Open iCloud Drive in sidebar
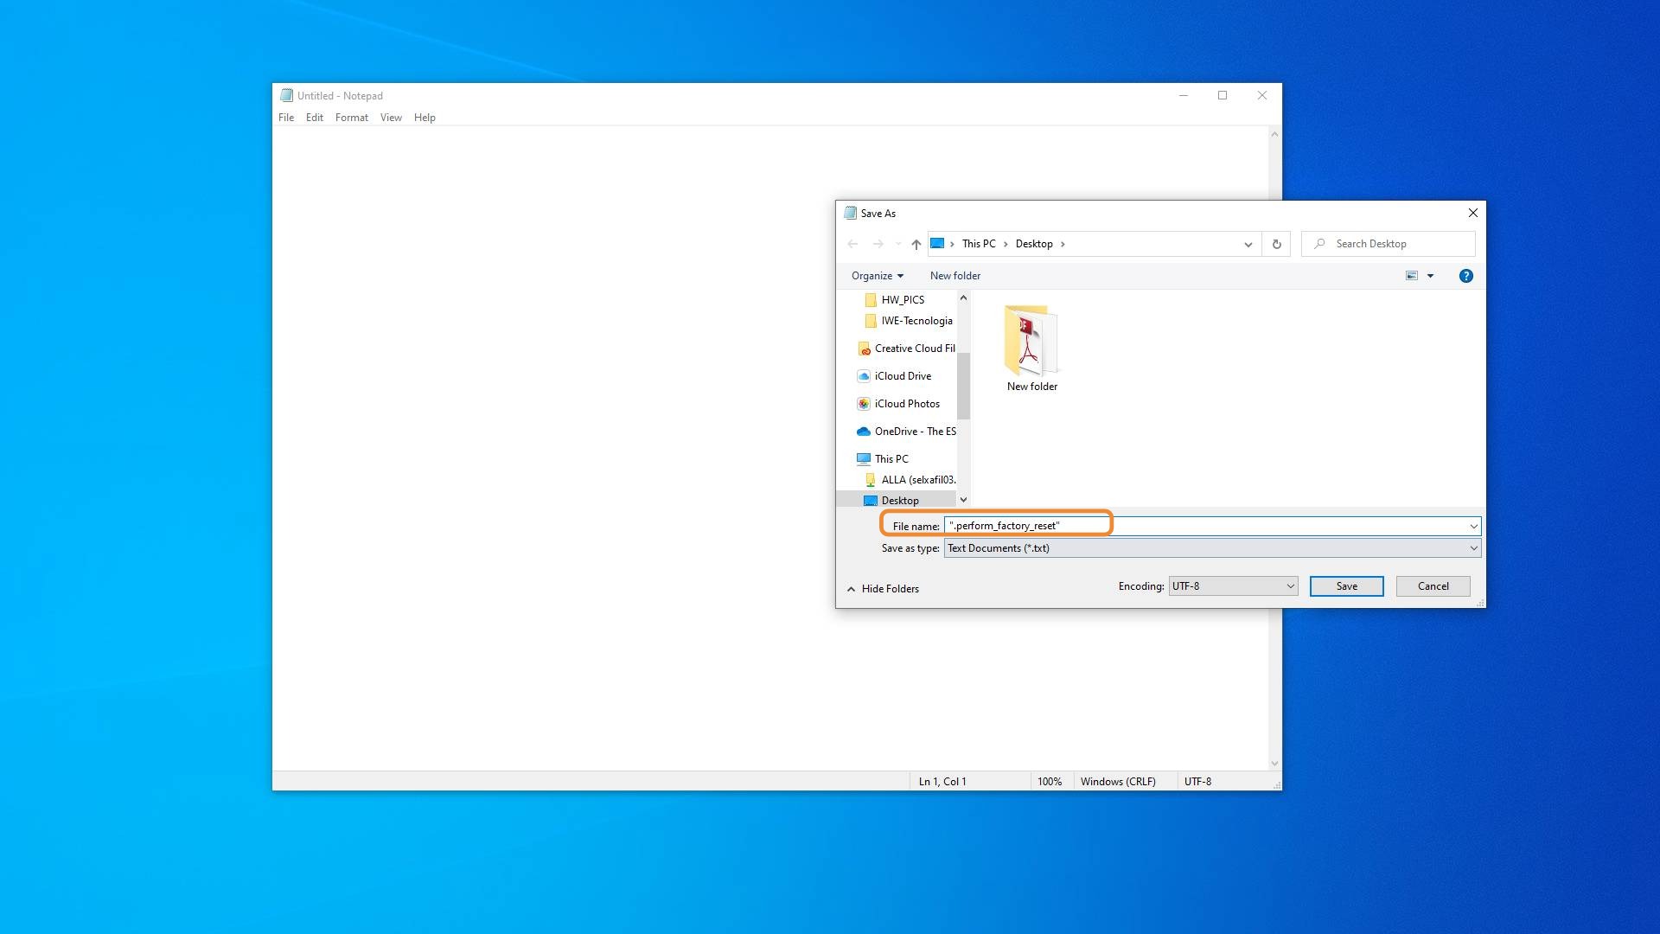Image resolution: width=1660 pixels, height=934 pixels. [903, 376]
